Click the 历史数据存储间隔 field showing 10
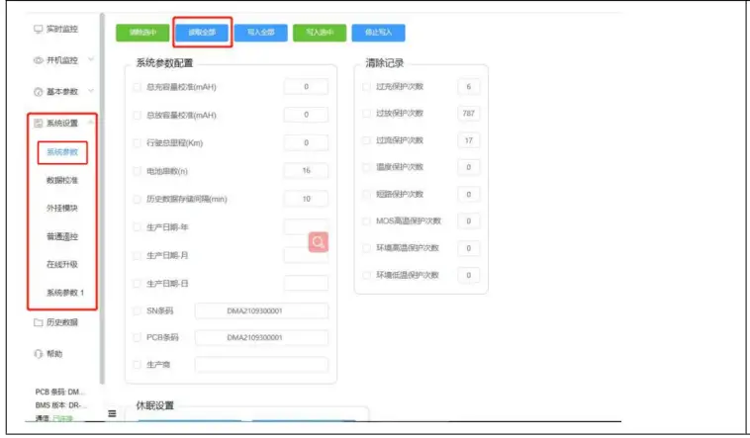This screenshot has width=750, height=438. tap(306, 199)
